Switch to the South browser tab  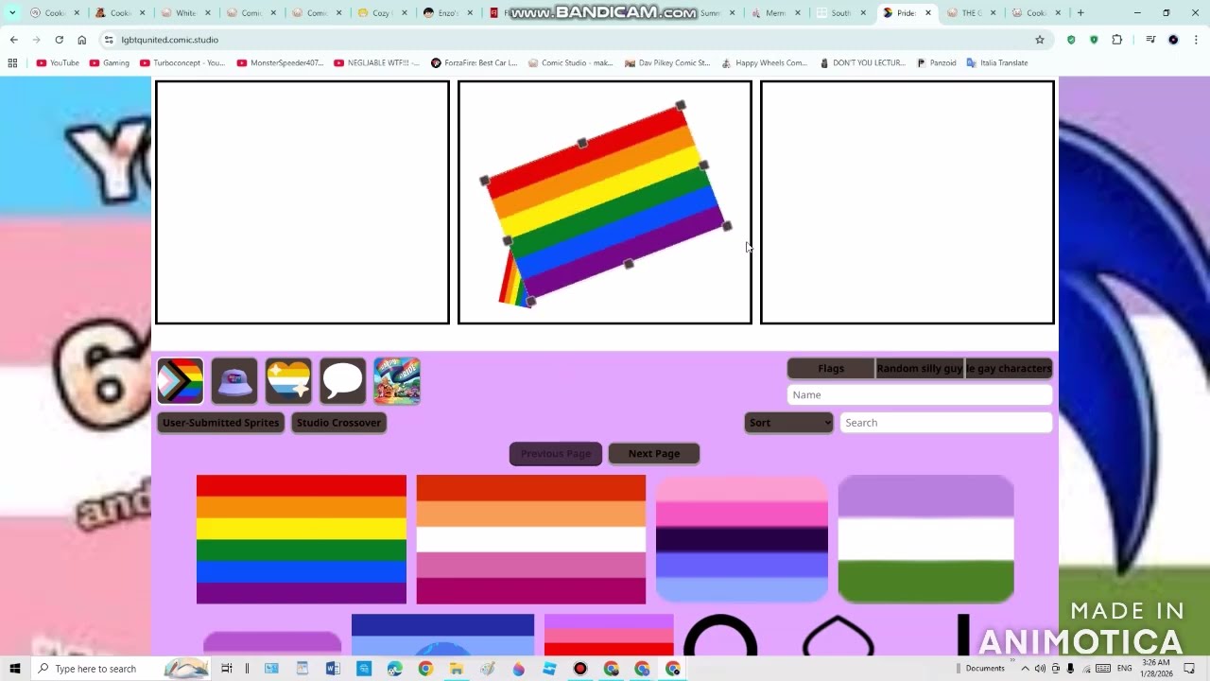(x=840, y=13)
